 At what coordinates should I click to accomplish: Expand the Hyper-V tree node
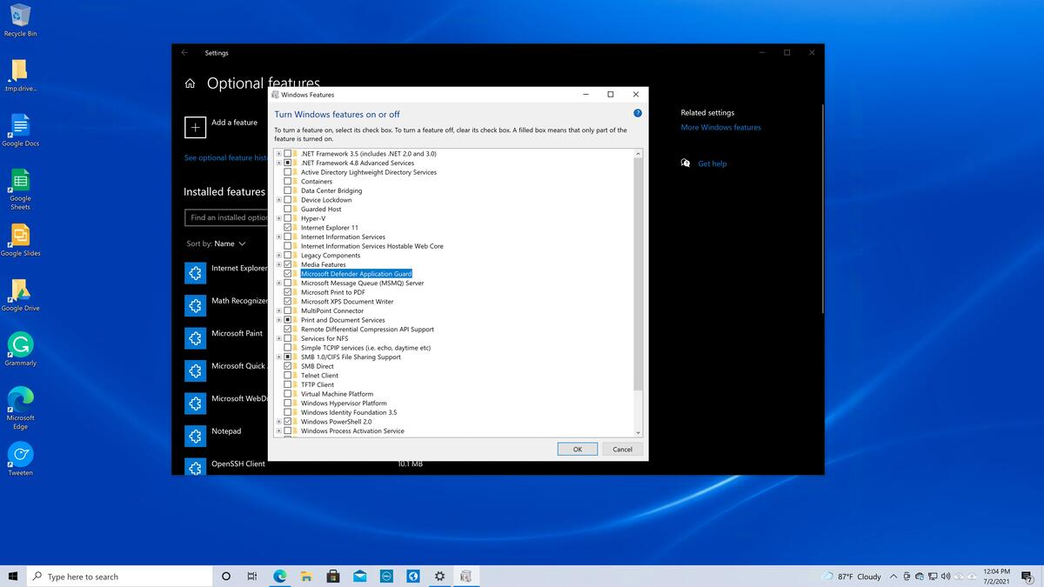click(278, 218)
